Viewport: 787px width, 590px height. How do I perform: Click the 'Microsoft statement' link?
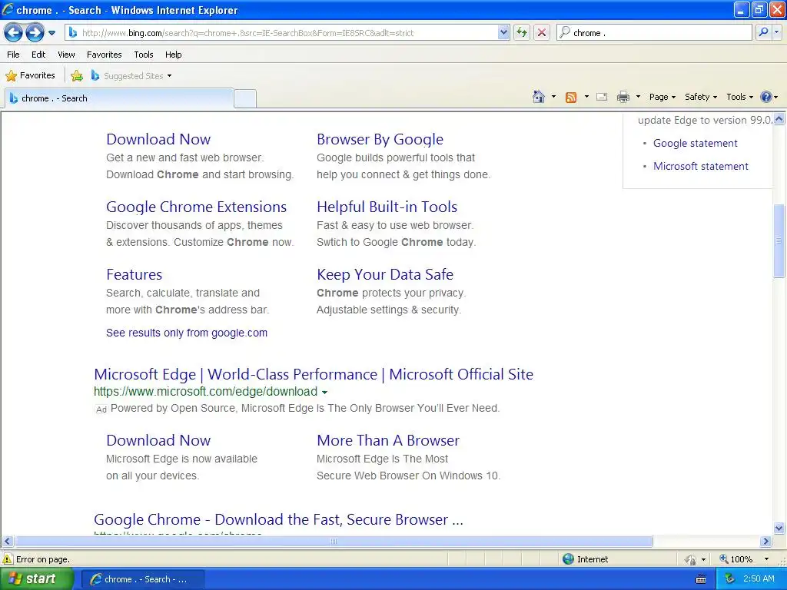[701, 166]
